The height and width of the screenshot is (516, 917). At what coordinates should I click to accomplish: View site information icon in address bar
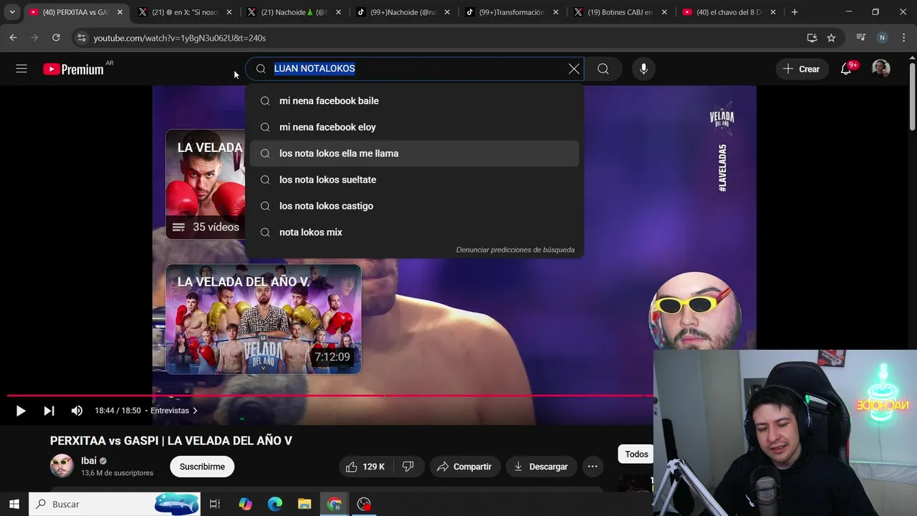point(81,38)
